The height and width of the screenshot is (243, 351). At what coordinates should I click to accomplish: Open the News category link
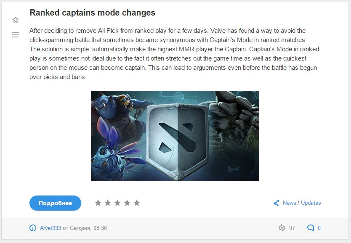[289, 203]
